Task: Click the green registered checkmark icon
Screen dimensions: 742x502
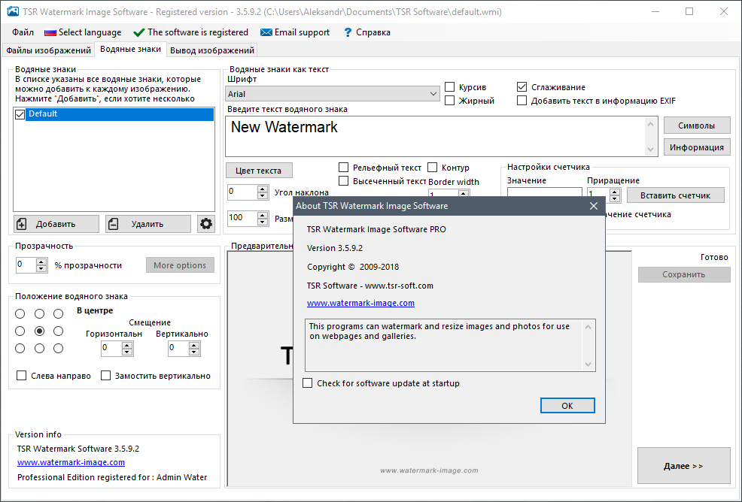Action: (138, 32)
